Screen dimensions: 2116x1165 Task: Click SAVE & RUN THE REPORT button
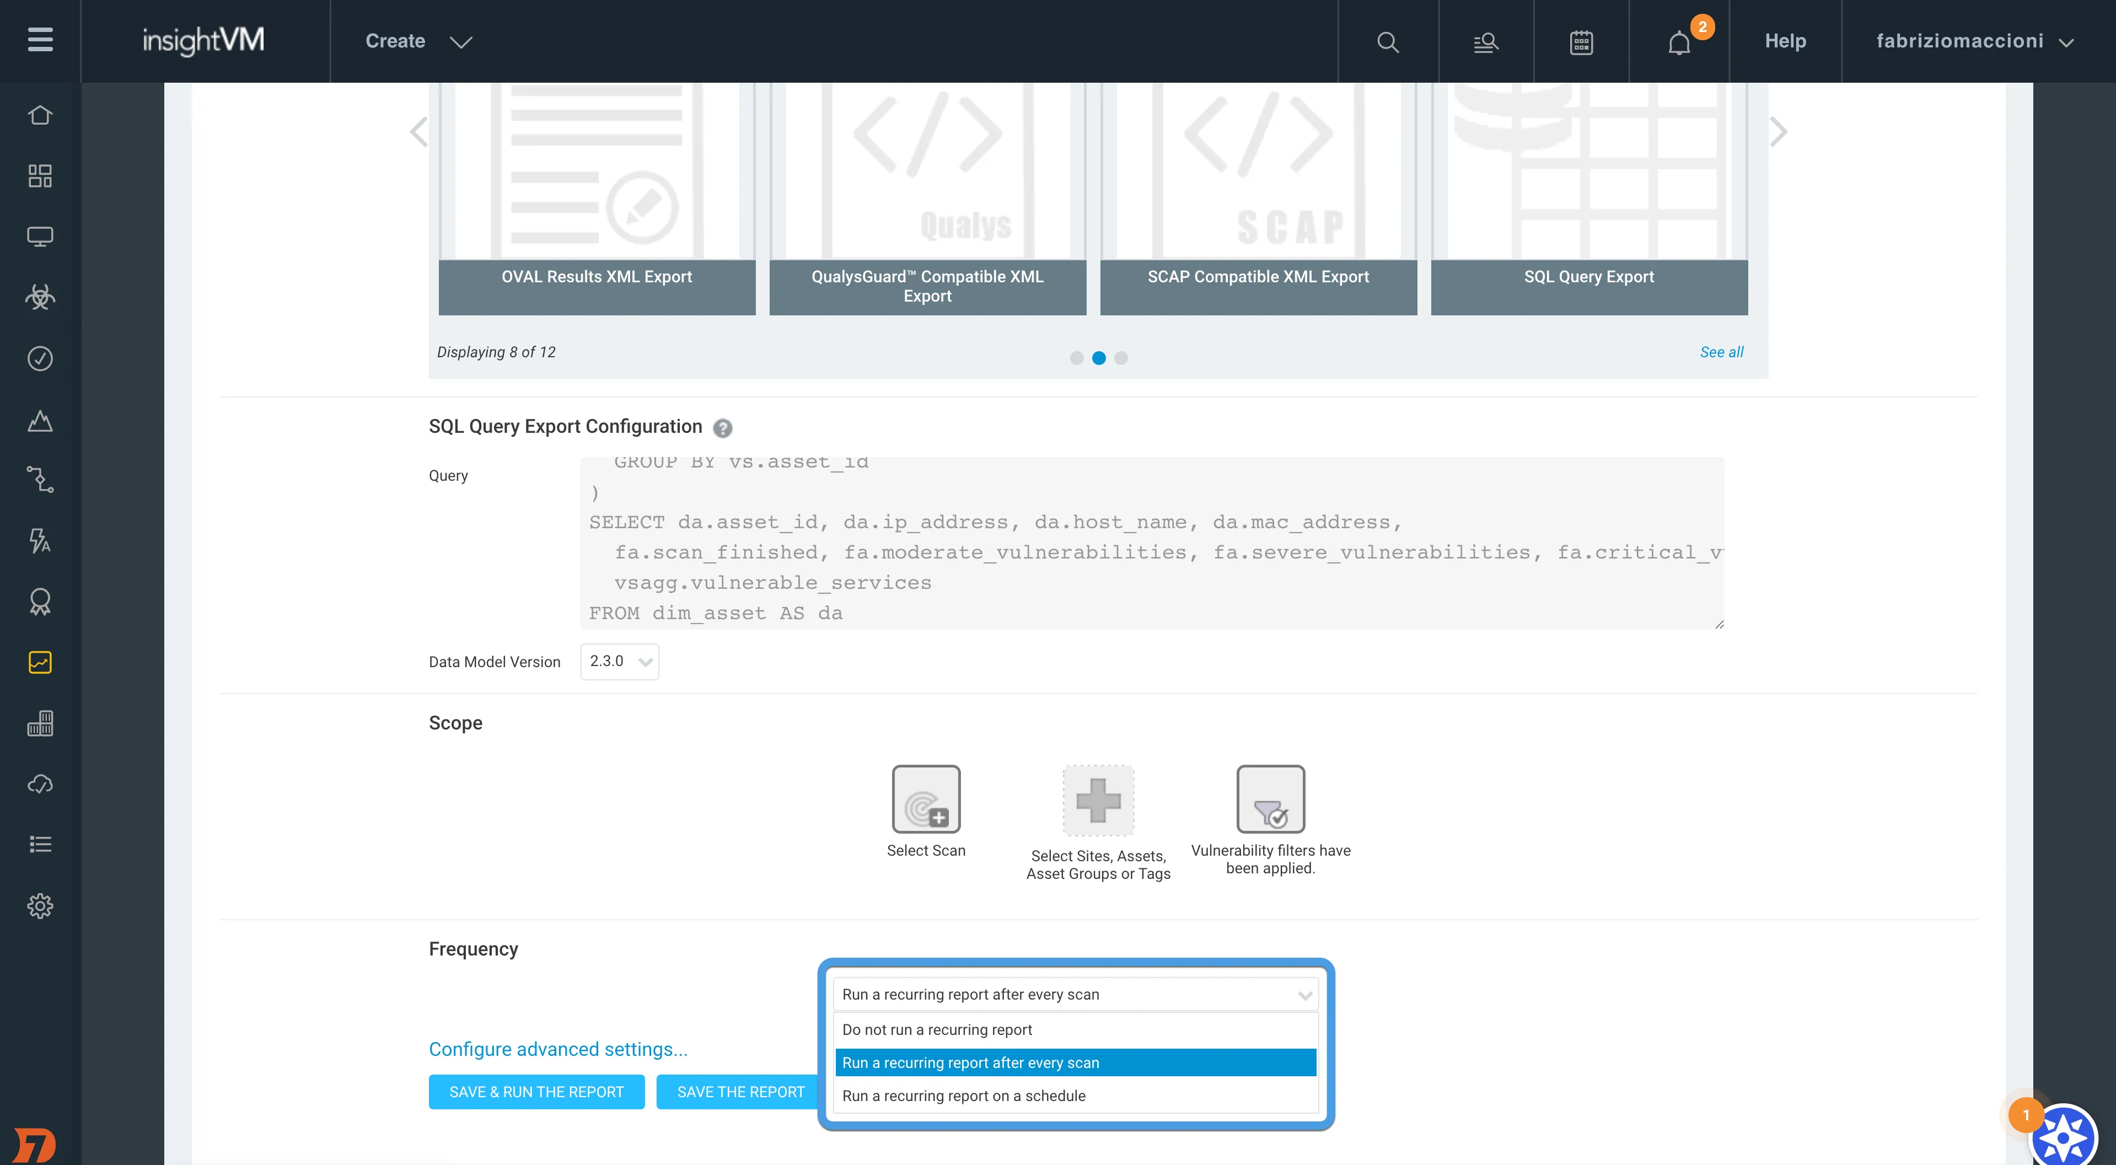click(536, 1092)
